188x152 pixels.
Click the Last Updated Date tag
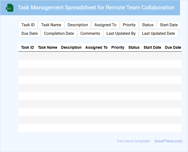click(158, 33)
